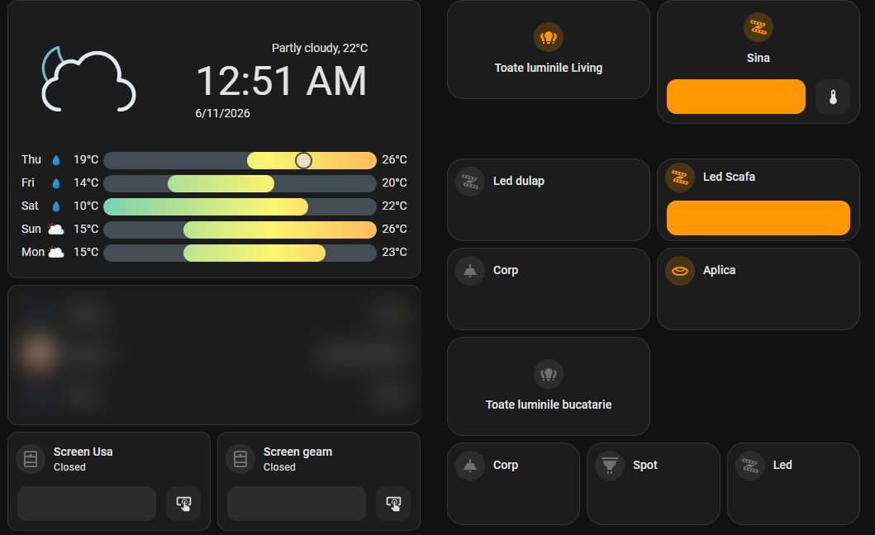Open the Led dulap card
This screenshot has width=875, height=535.
pos(548,200)
